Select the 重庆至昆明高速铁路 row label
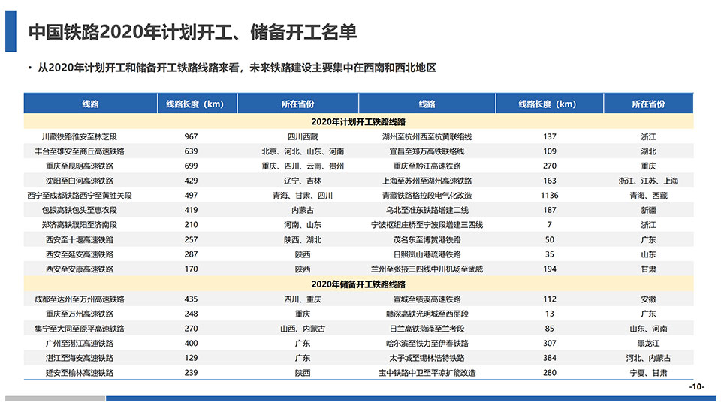The width and height of the screenshot is (721, 405). point(80,166)
